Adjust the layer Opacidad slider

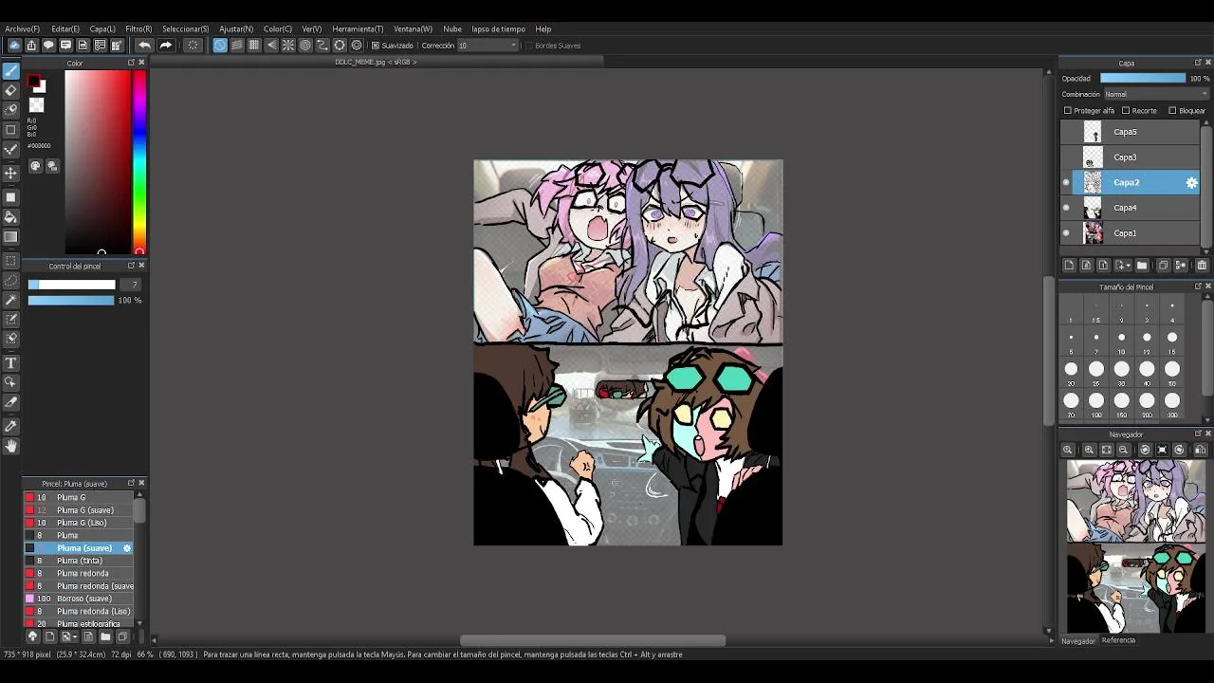pyautogui.click(x=1143, y=79)
